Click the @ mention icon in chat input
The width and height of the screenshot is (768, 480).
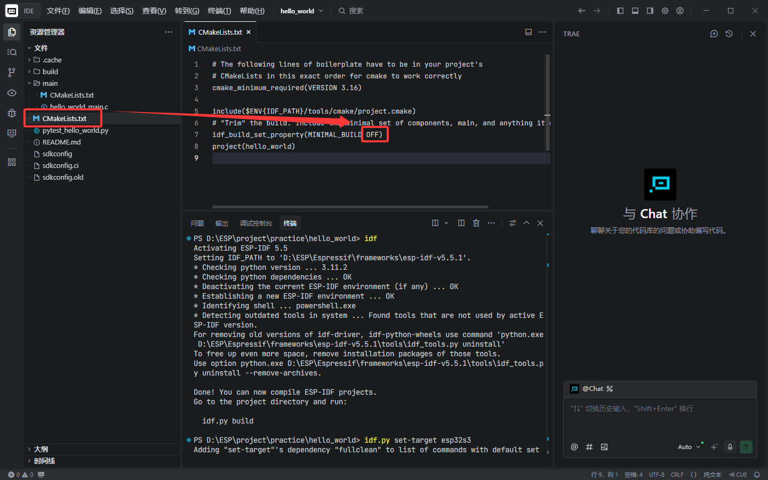click(x=574, y=447)
